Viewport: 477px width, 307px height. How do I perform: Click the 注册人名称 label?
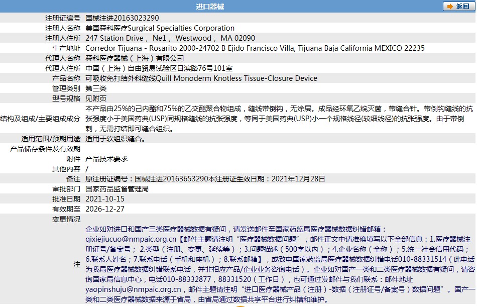coord(63,28)
